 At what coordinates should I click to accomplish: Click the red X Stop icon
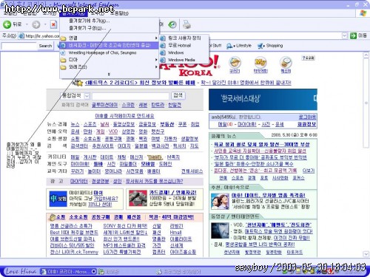click(x=53, y=24)
